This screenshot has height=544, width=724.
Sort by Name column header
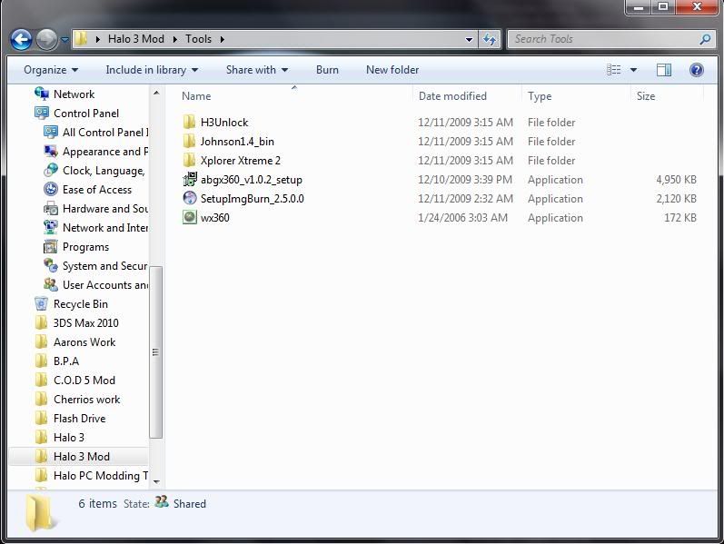(196, 96)
